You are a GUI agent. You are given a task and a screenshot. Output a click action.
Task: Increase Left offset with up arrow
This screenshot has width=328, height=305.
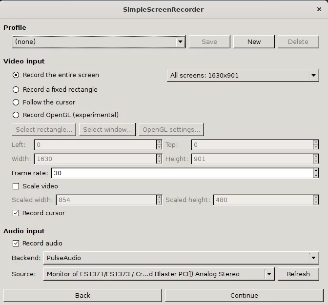point(159,142)
